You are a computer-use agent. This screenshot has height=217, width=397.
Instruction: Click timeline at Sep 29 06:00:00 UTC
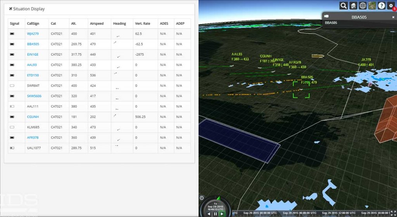(300, 213)
